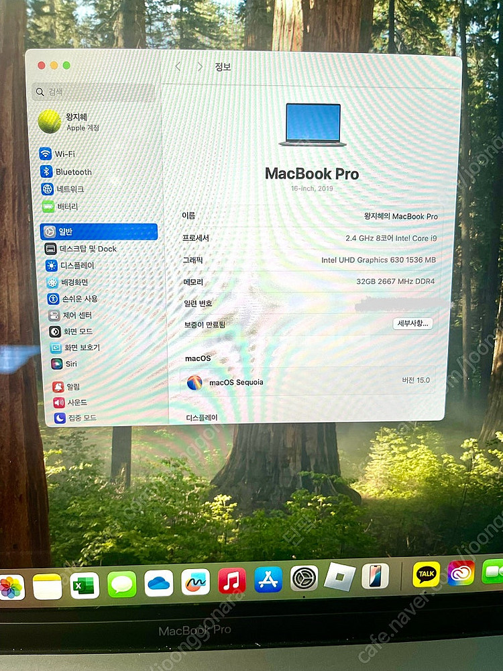Viewport: 503px width, 671px height.
Task: Open 손쉬운 사용 (Accessibility) settings
Action: [72, 299]
